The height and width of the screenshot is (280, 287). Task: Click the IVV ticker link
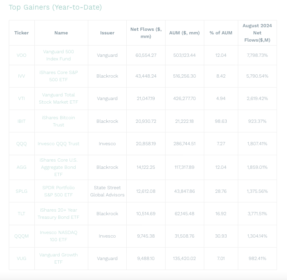(x=22, y=76)
